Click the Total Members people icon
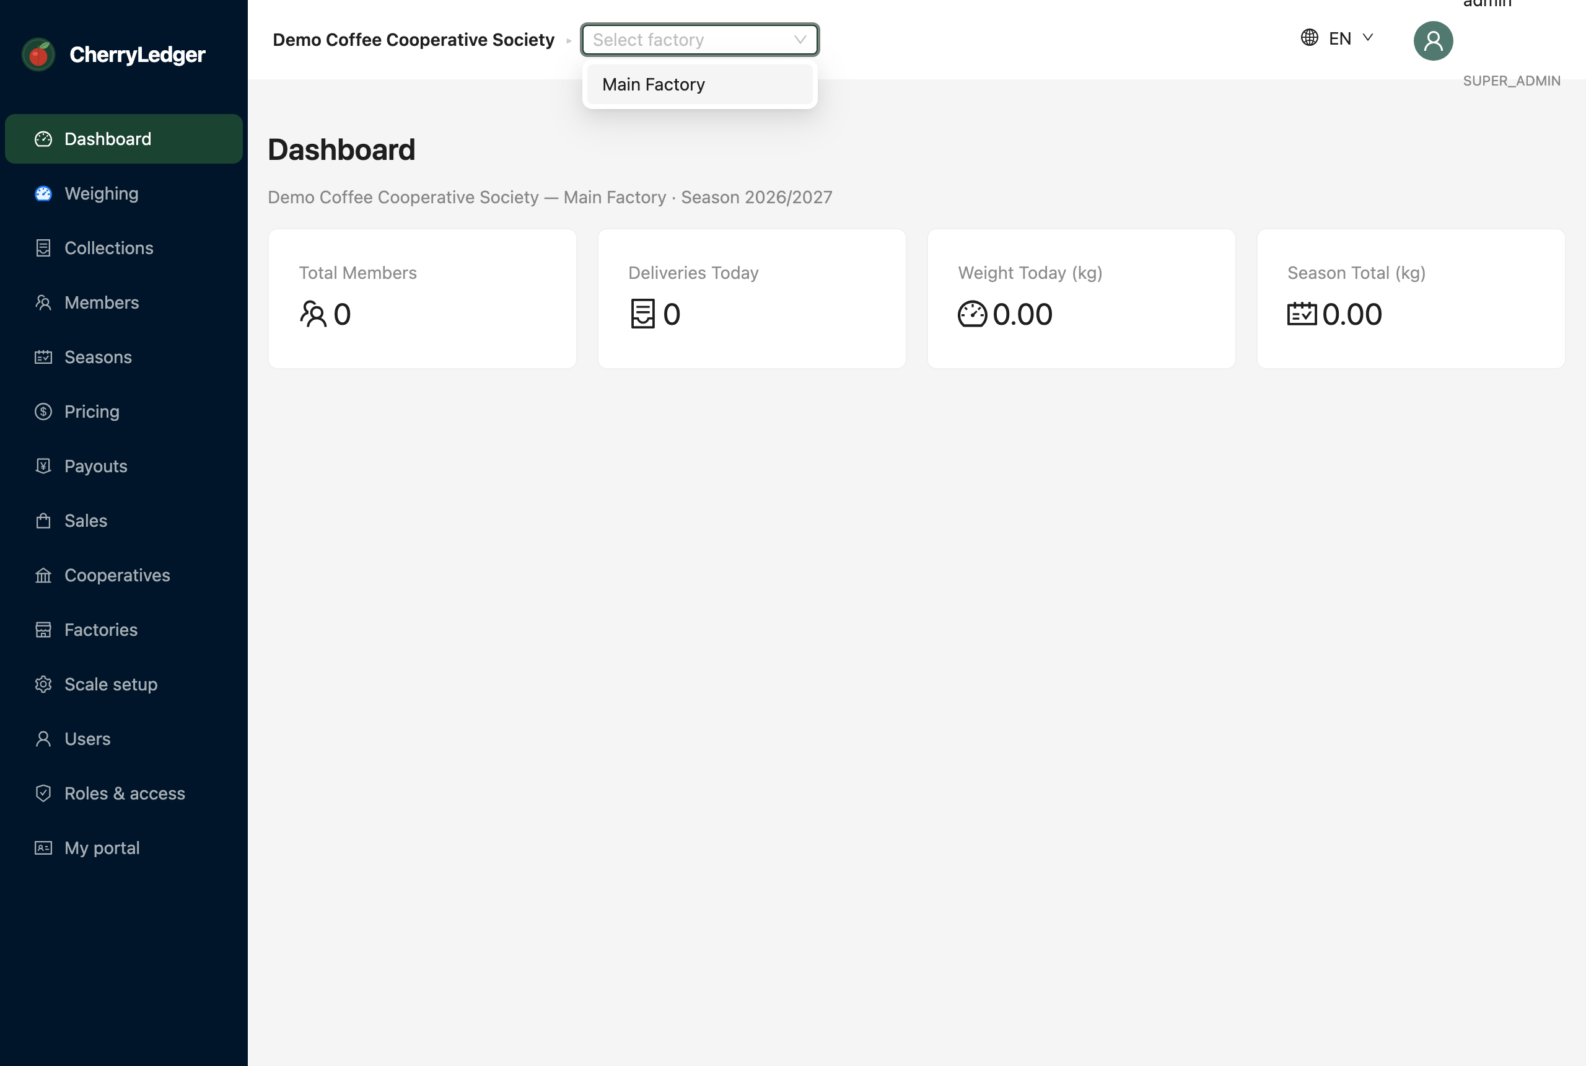The height and width of the screenshot is (1066, 1586). [x=313, y=314]
